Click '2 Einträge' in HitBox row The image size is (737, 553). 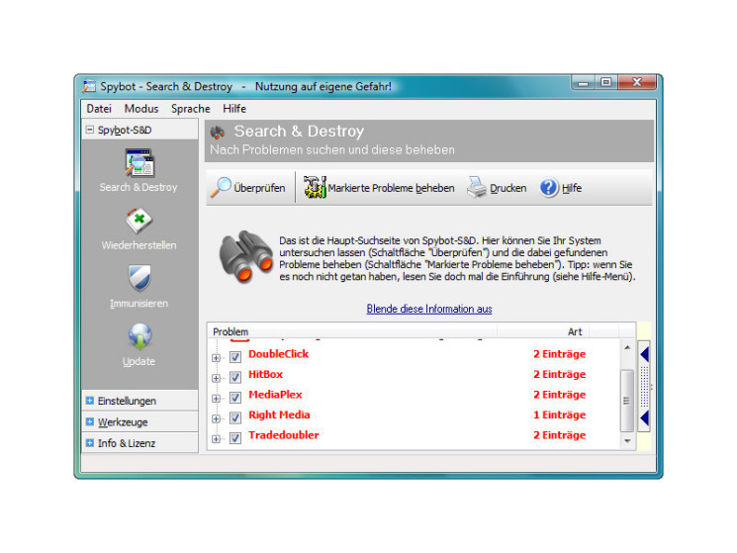(x=559, y=374)
